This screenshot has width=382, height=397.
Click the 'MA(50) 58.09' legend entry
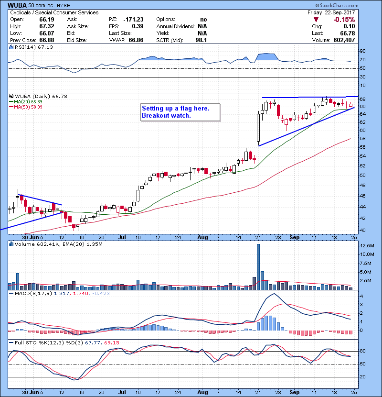pyautogui.click(x=28, y=107)
